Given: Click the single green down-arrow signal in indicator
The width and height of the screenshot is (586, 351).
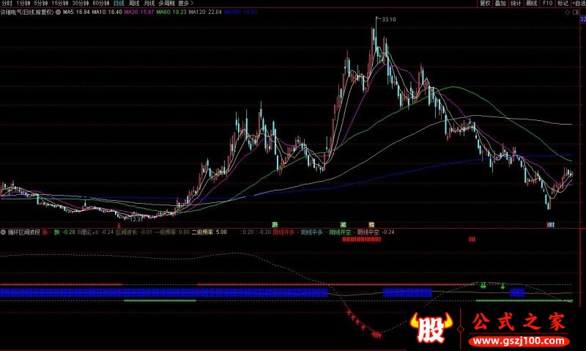Looking at the screenshot, I should coord(502,287).
